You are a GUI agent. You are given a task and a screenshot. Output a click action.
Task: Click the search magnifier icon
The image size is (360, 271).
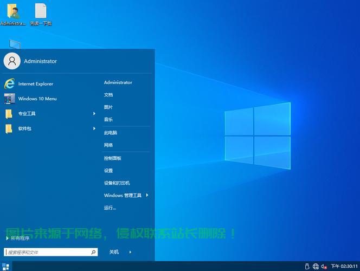(93, 252)
